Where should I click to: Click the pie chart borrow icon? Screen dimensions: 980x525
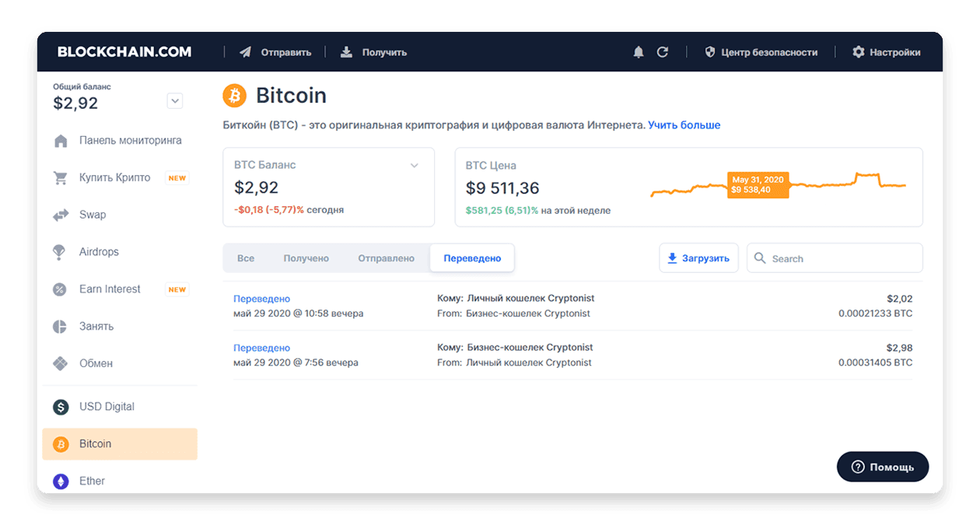[x=60, y=327]
